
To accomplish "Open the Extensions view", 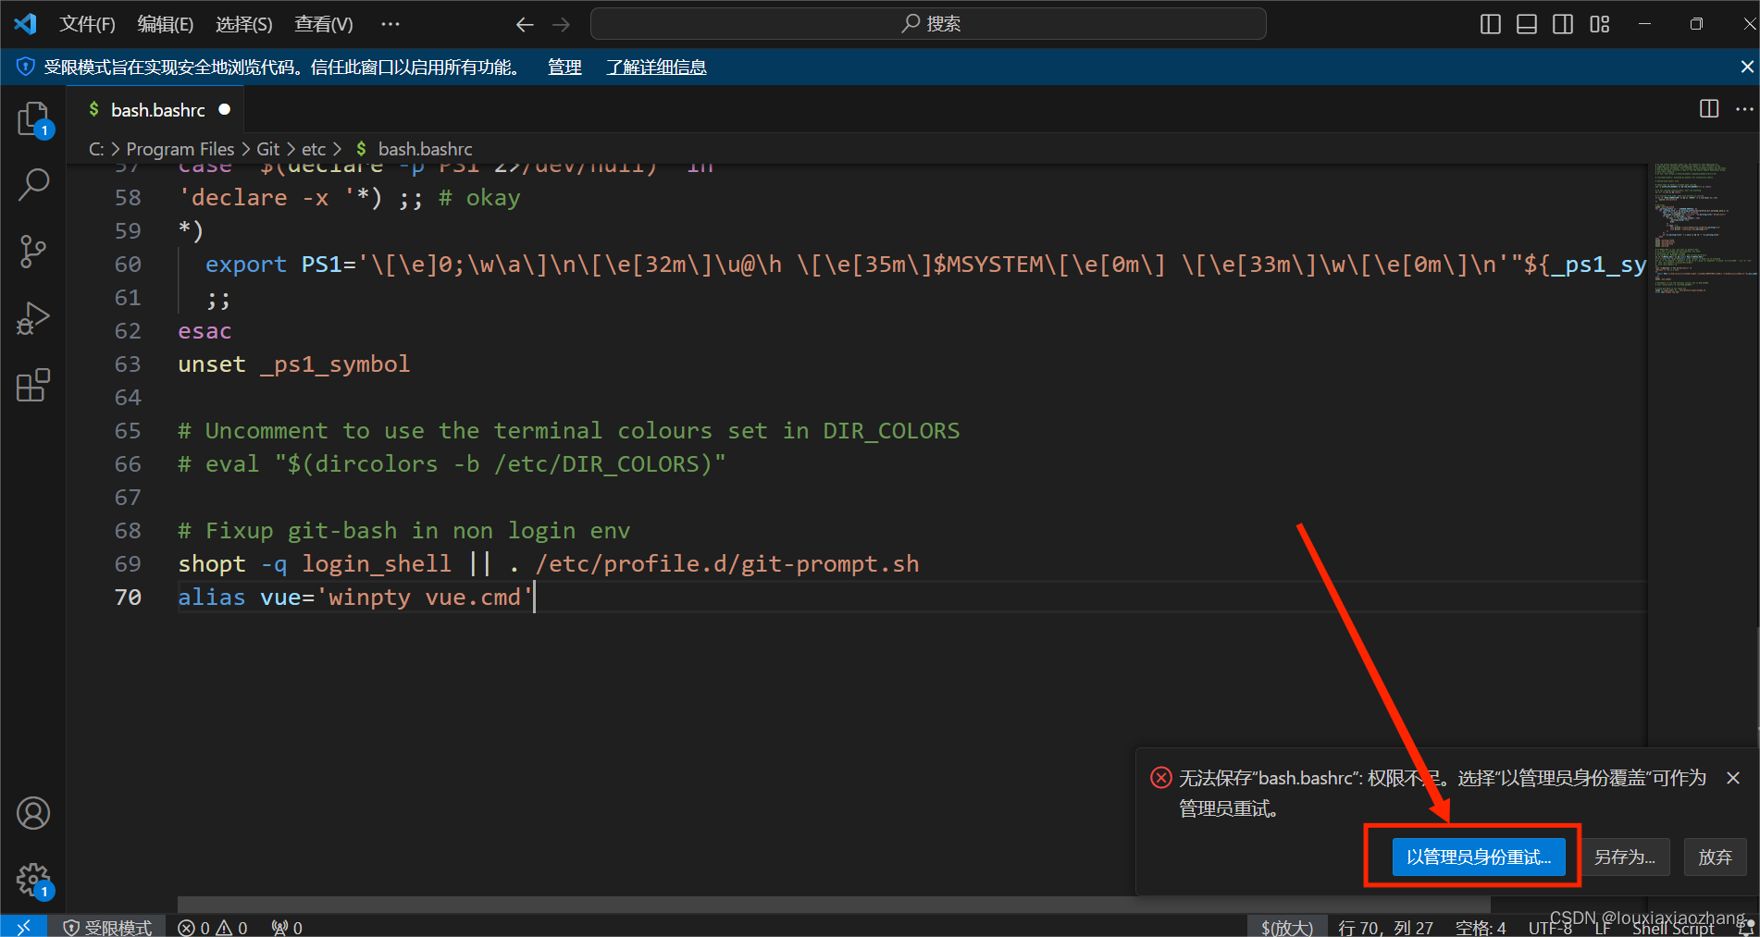I will pos(33,385).
